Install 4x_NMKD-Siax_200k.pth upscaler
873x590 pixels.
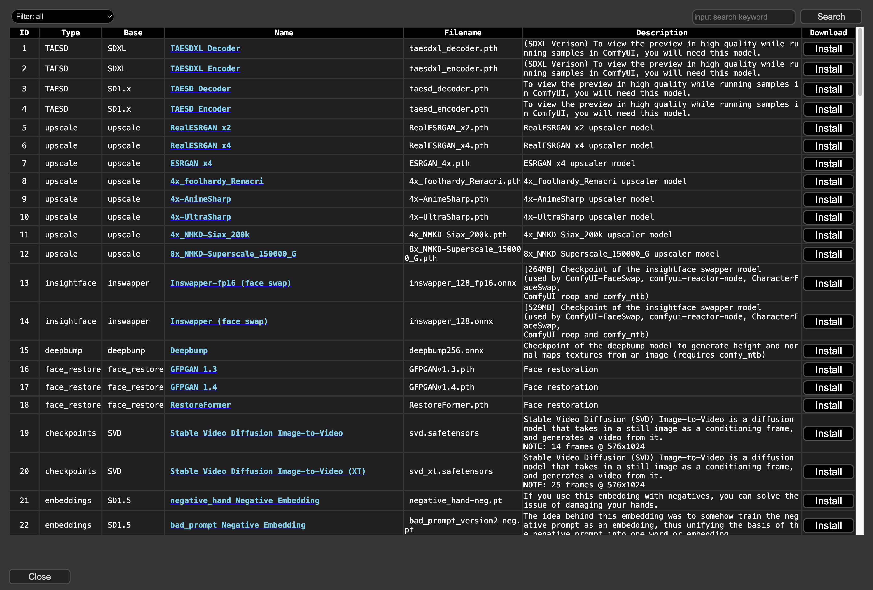(x=828, y=235)
